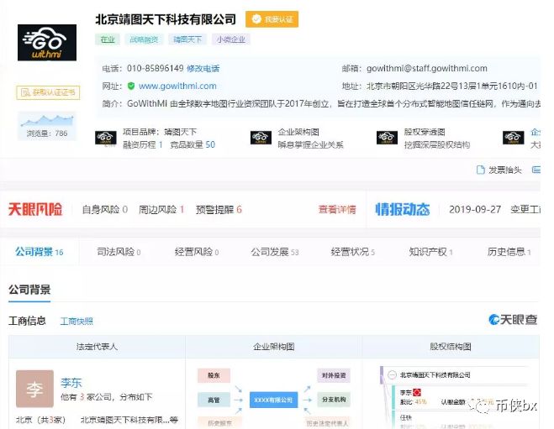Click the 我要认证 verification button
The width and height of the screenshot is (554, 429).
click(x=272, y=19)
